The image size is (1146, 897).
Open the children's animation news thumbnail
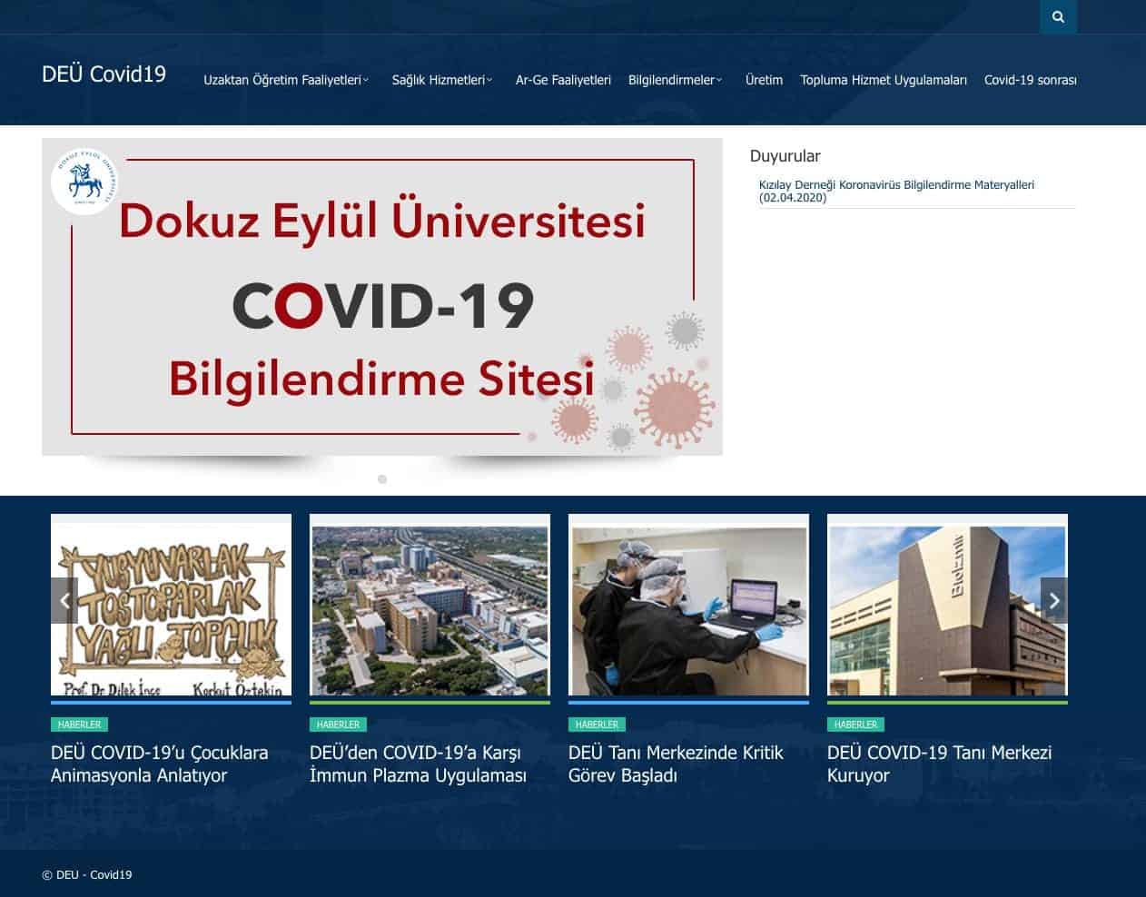pyautogui.click(x=171, y=606)
